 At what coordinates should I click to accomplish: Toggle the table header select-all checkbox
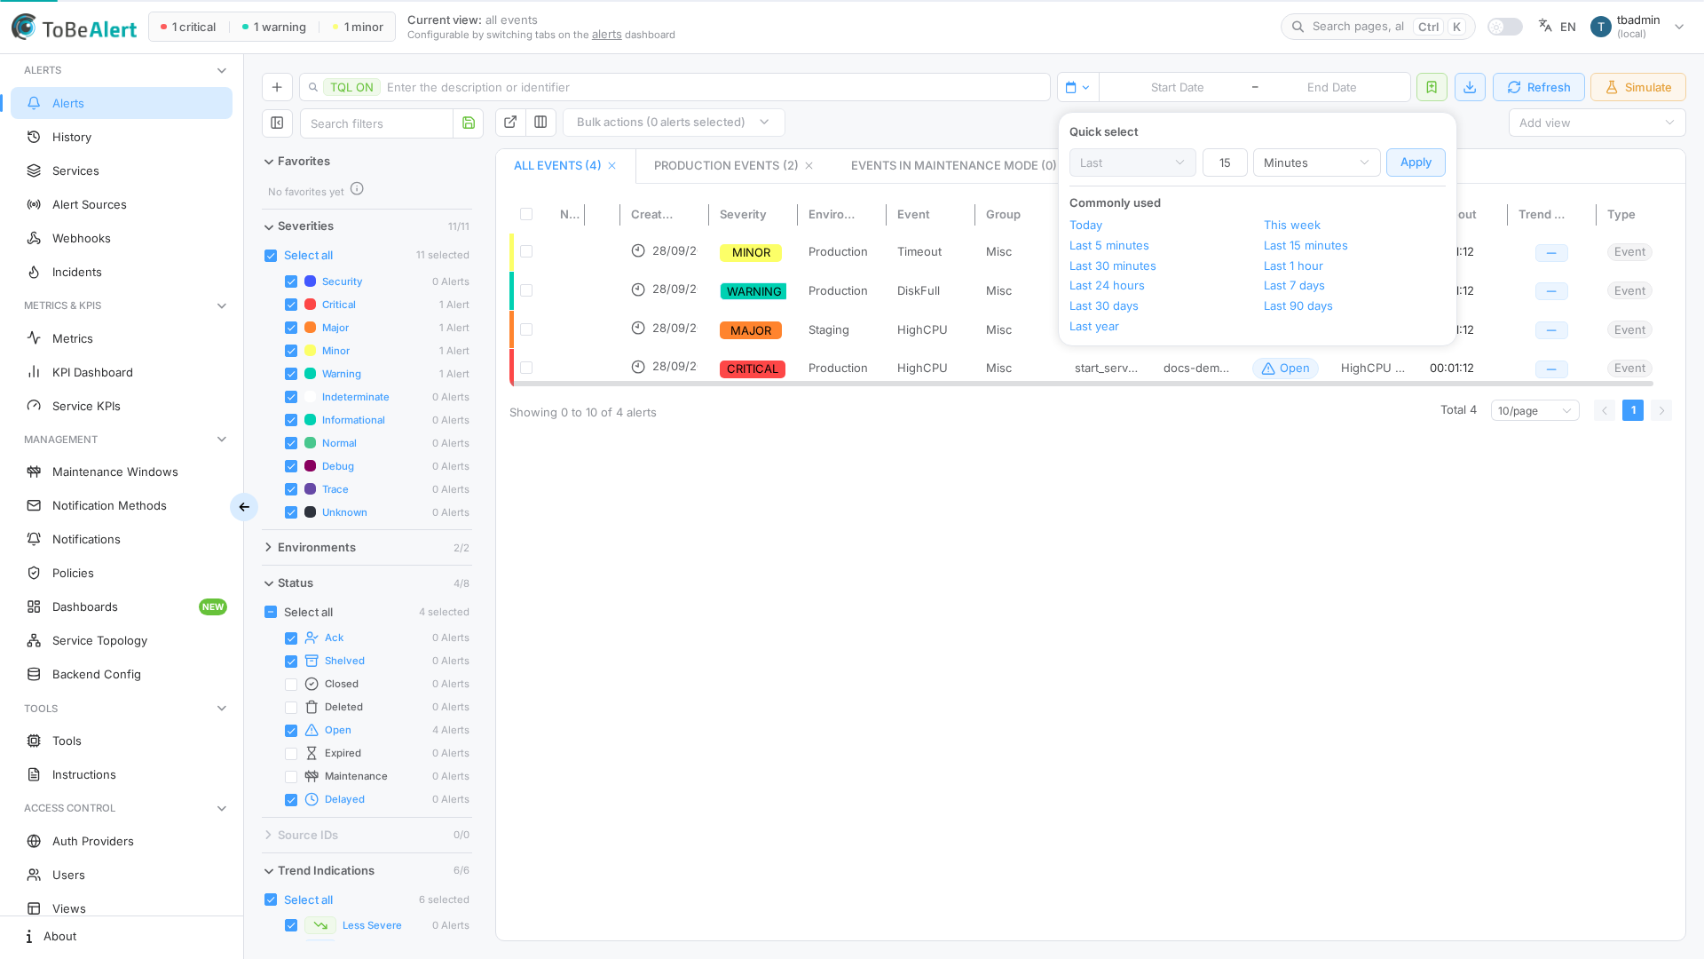[526, 214]
